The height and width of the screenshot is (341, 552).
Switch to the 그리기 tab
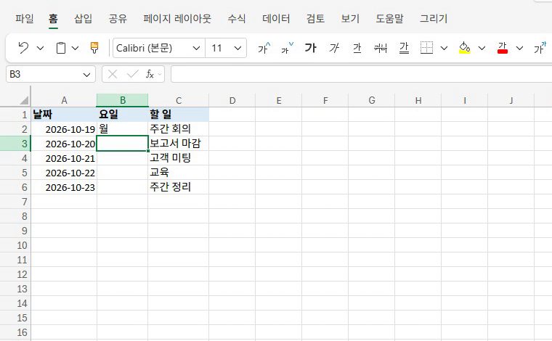pyautogui.click(x=434, y=18)
